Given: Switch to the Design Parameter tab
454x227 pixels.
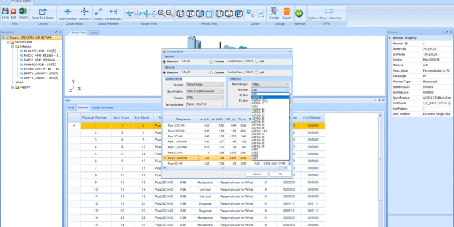Looking at the screenshot, I should tap(103, 107).
